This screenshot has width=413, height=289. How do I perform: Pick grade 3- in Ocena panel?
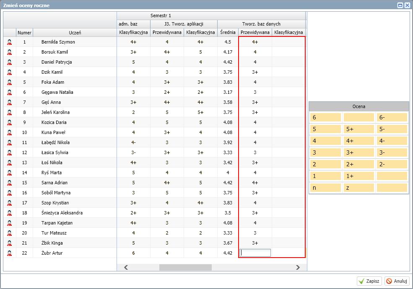[x=392, y=152]
